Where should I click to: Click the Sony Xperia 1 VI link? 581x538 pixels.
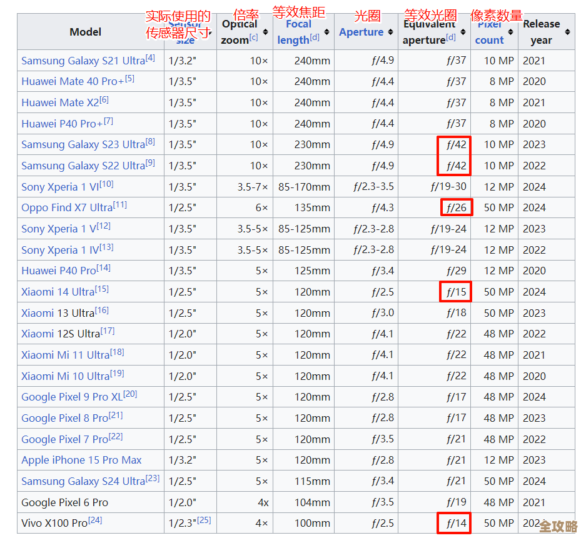click(x=60, y=187)
